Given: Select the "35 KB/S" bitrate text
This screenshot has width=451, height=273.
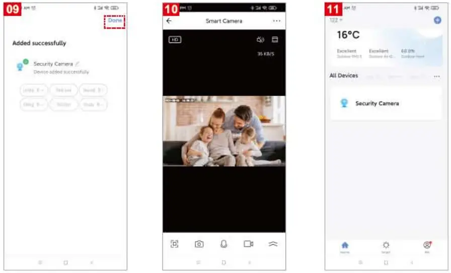Looking at the screenshot, I should click(265, 54).
